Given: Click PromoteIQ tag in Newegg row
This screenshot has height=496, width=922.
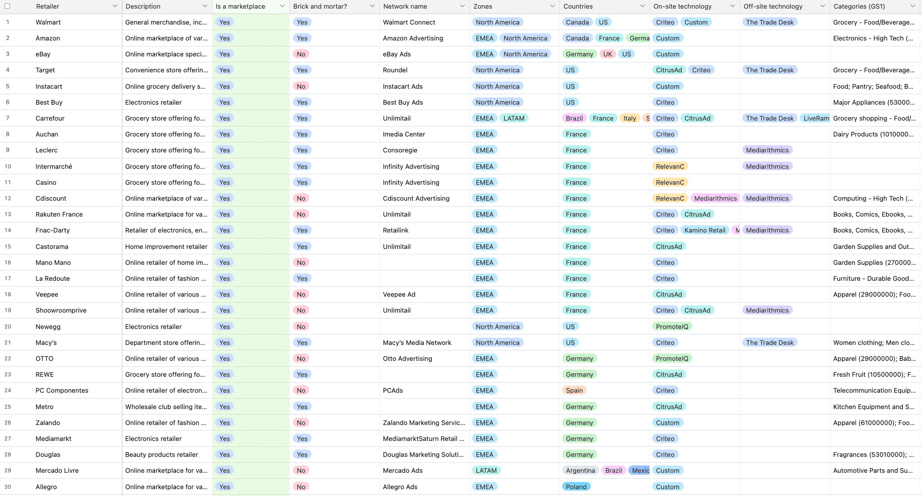Looking at the screenshot, I should pos(672,327).
